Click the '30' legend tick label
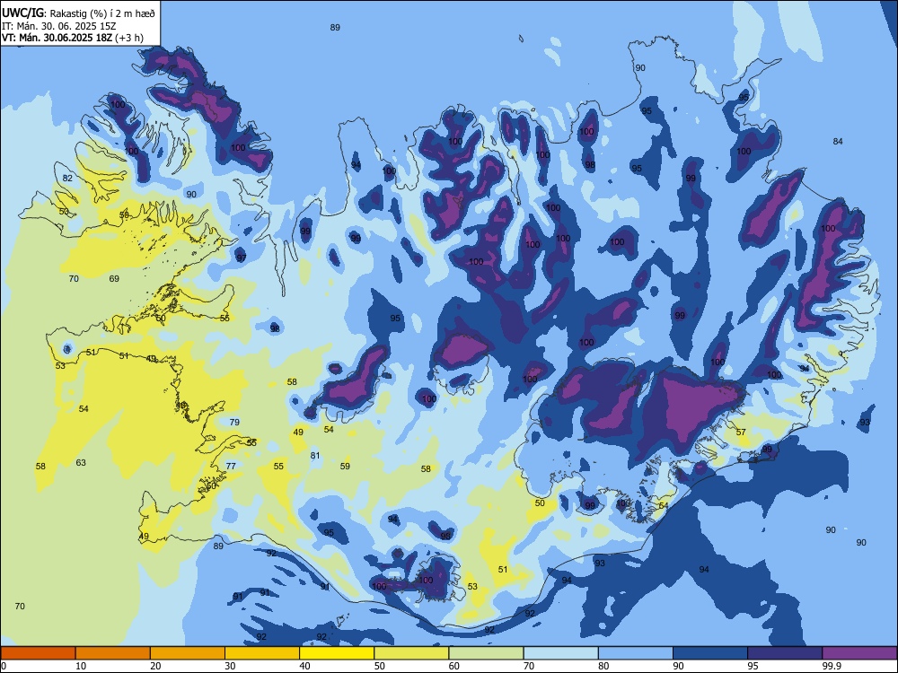The width and height of the screenshot is (898, 673). [x=230, y=666]
